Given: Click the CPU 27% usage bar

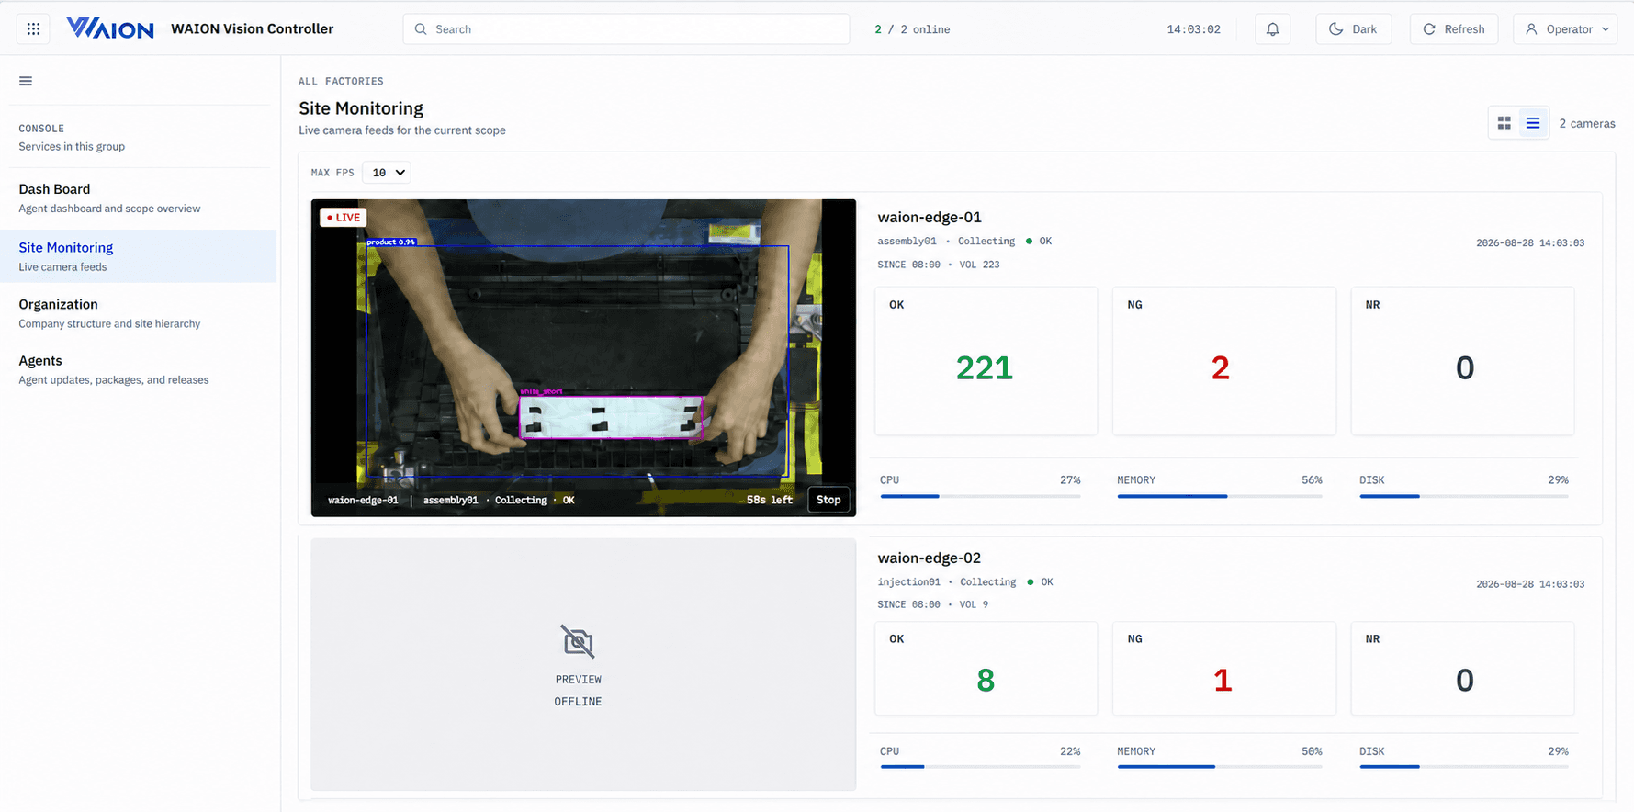Looking at the screenshot, I should [981, 496].
